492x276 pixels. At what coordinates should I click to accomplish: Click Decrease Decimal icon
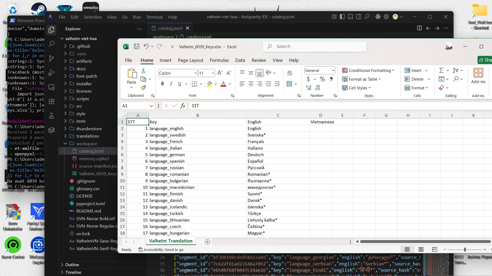[x=318, y=88]
